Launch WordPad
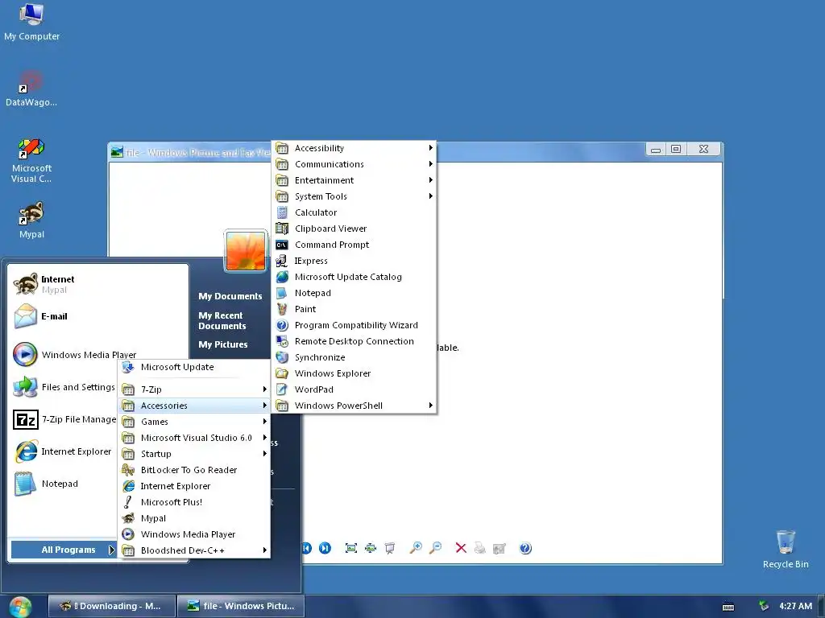 [354, 389]
